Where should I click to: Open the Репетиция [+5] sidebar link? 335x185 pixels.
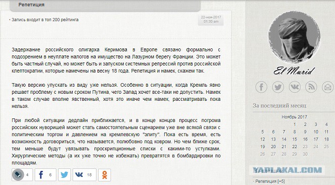click(x=270, y=181)
